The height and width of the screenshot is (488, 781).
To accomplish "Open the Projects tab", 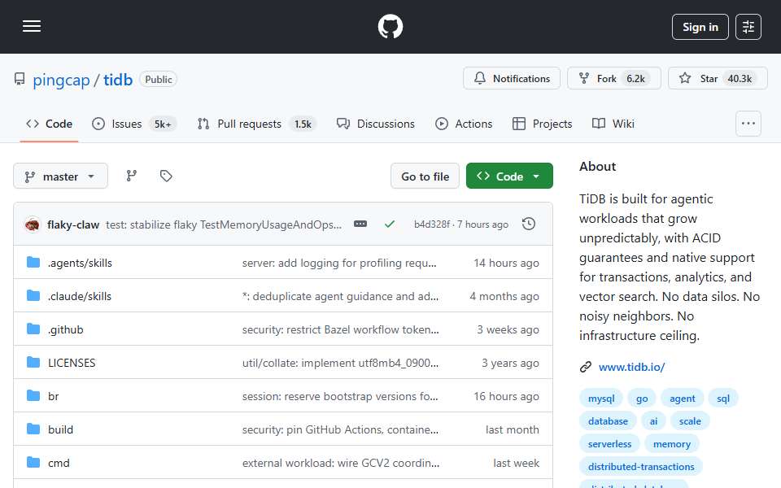I will (542, 124).
